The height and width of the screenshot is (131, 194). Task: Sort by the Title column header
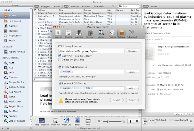coord(71,10)
